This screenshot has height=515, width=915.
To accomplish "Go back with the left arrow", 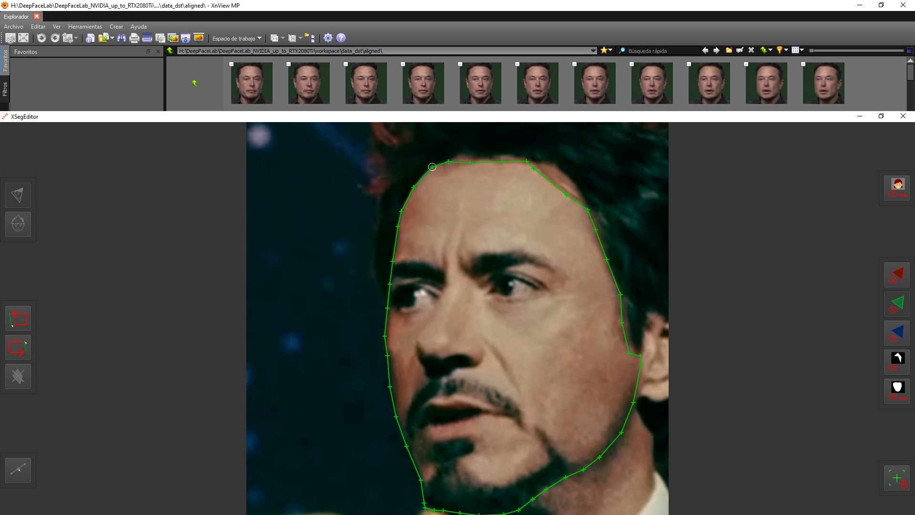I will coord(705,51).
